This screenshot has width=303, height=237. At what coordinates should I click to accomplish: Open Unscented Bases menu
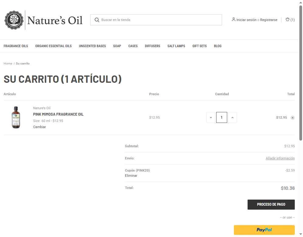click(92, 46)
